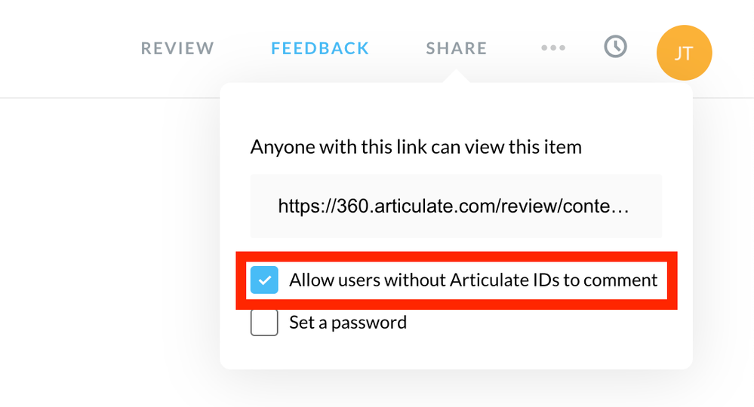This screenshot has width=754, height=407.
Task: Switch to the FEEDBACK tab
Action: tap(320, 48)
